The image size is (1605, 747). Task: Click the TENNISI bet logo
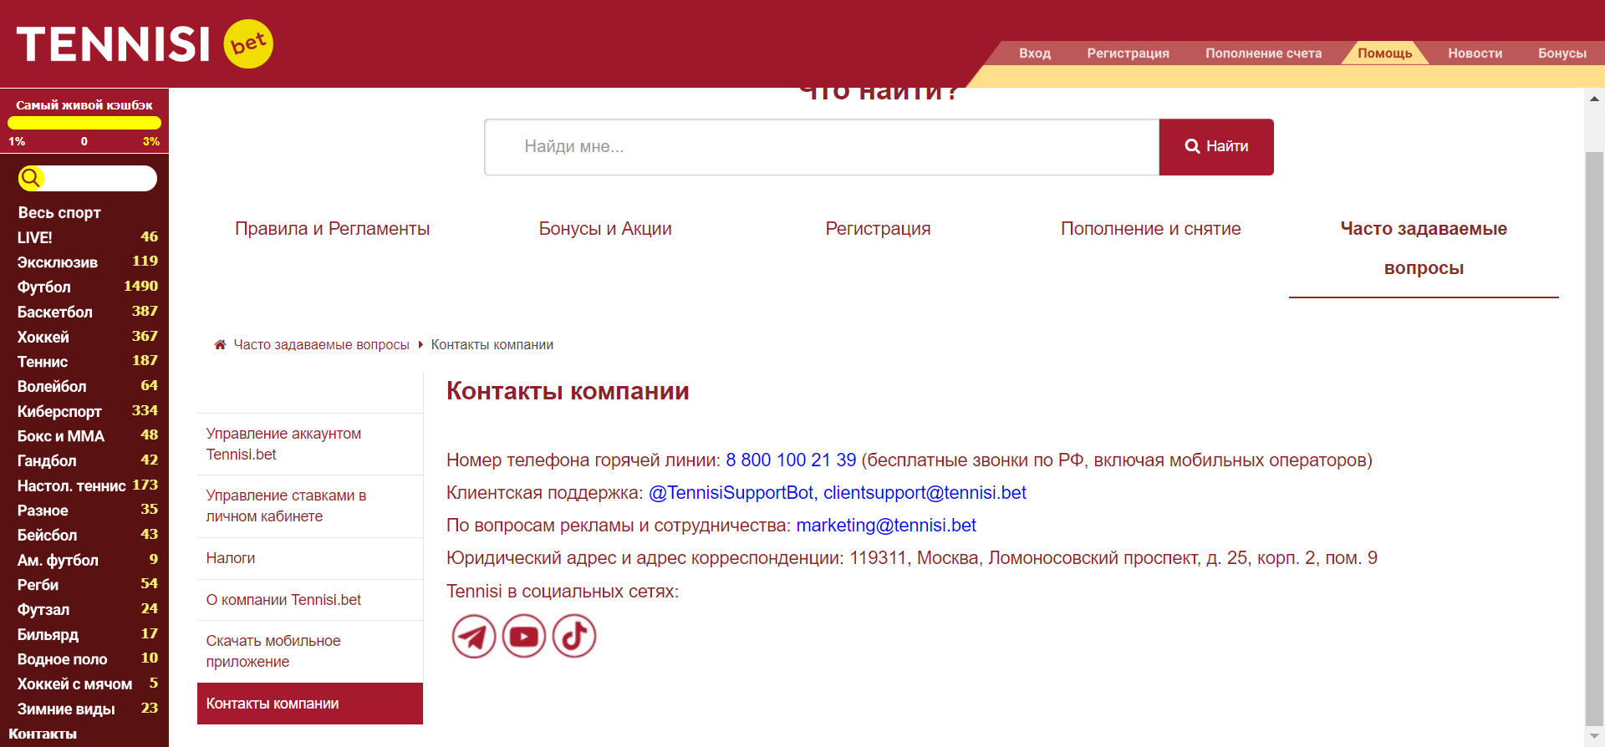click(145, 43)
